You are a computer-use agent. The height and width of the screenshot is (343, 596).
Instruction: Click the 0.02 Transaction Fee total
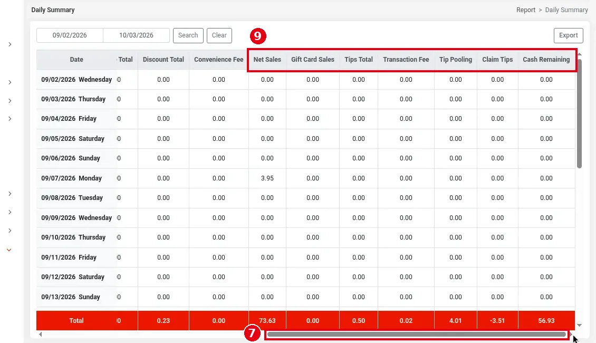(406, 320)
